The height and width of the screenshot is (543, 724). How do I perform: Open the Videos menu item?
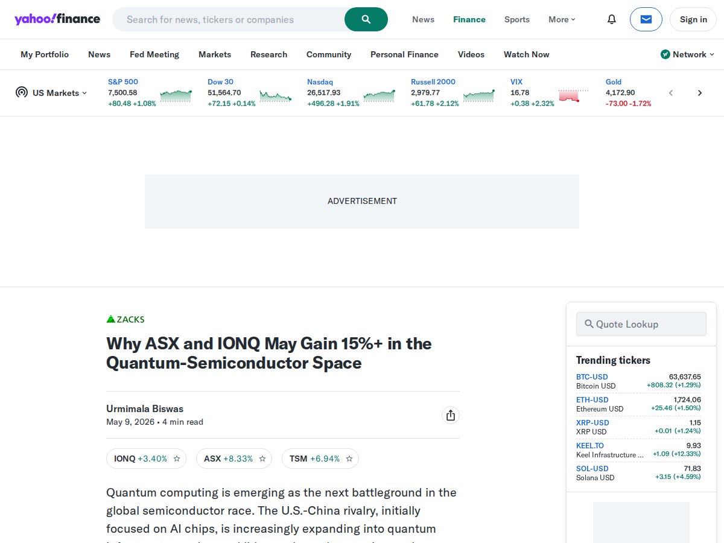click(x=471, y=54)
